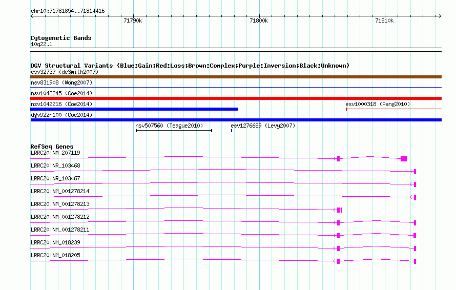The image size is (456, 290).
Task: Click the black nsv507560 variant span
Action: pyautogui.click(x=174, y=131)
